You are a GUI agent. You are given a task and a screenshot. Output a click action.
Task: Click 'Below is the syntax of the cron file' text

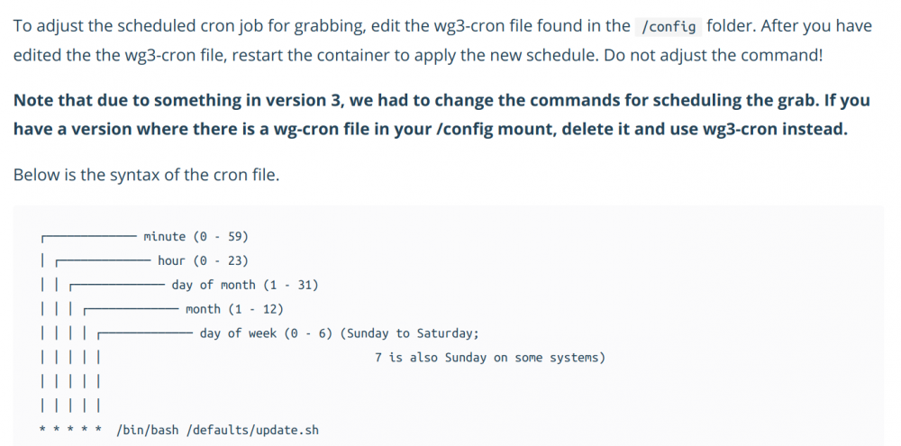(x=146, y=175)
